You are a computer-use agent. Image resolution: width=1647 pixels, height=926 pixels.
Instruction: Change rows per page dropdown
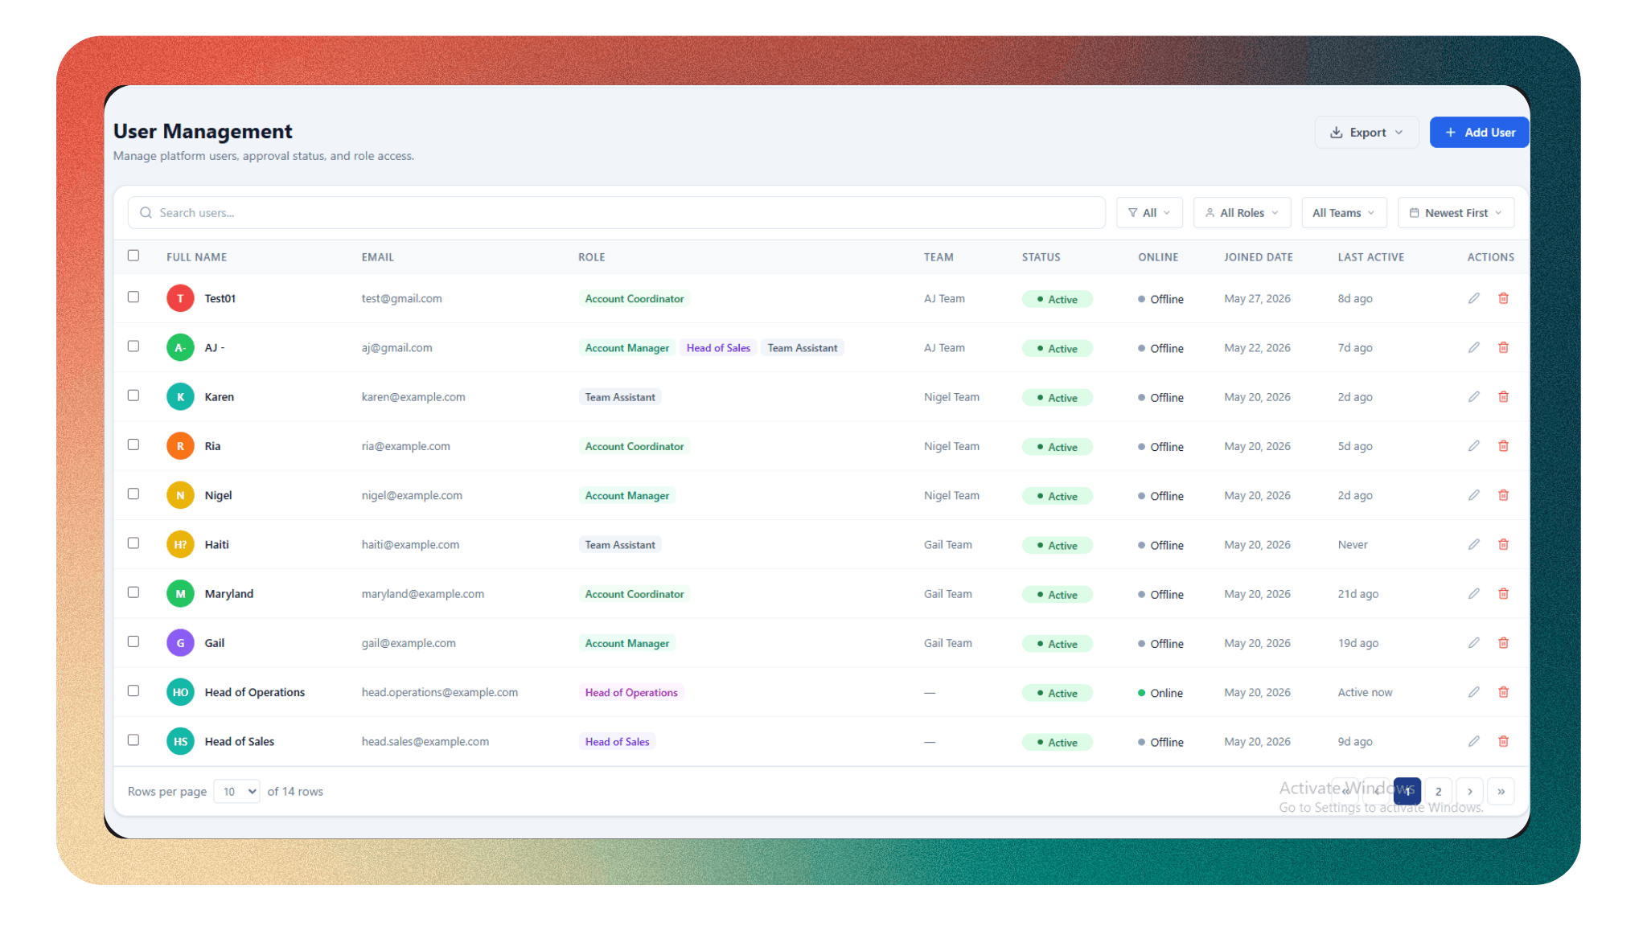(x=236, y=792)
